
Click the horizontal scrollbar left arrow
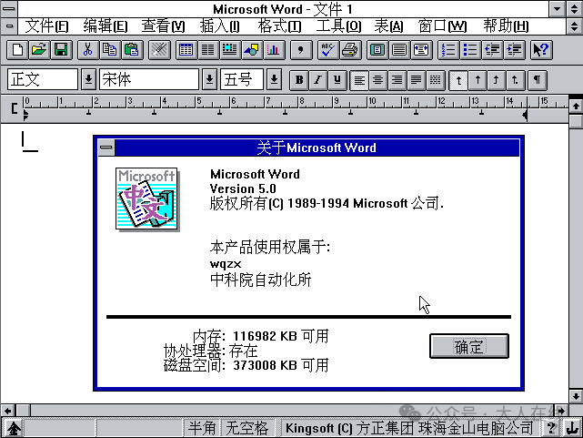7,411
